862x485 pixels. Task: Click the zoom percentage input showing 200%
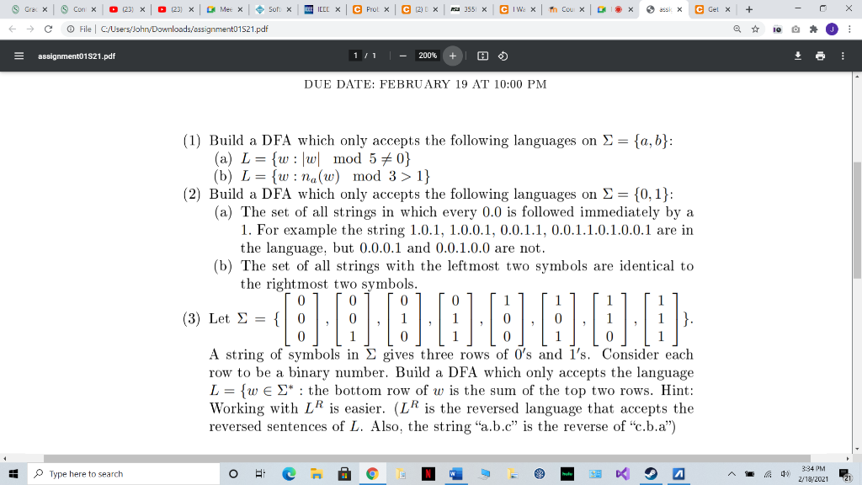tap(427, 56)
